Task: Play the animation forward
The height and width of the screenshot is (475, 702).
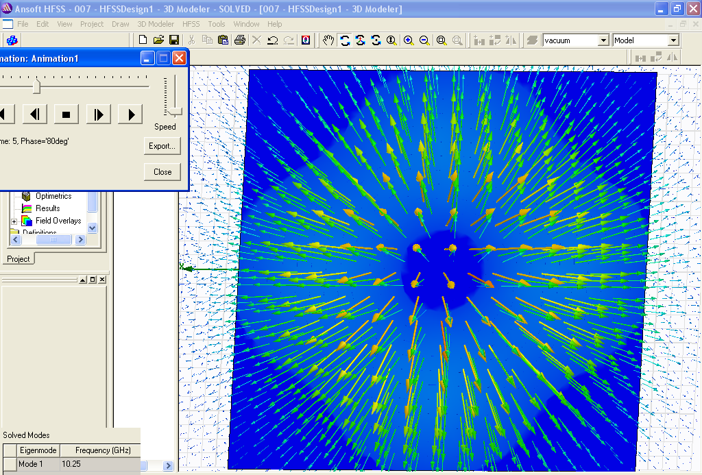Action: pos(130,114)
